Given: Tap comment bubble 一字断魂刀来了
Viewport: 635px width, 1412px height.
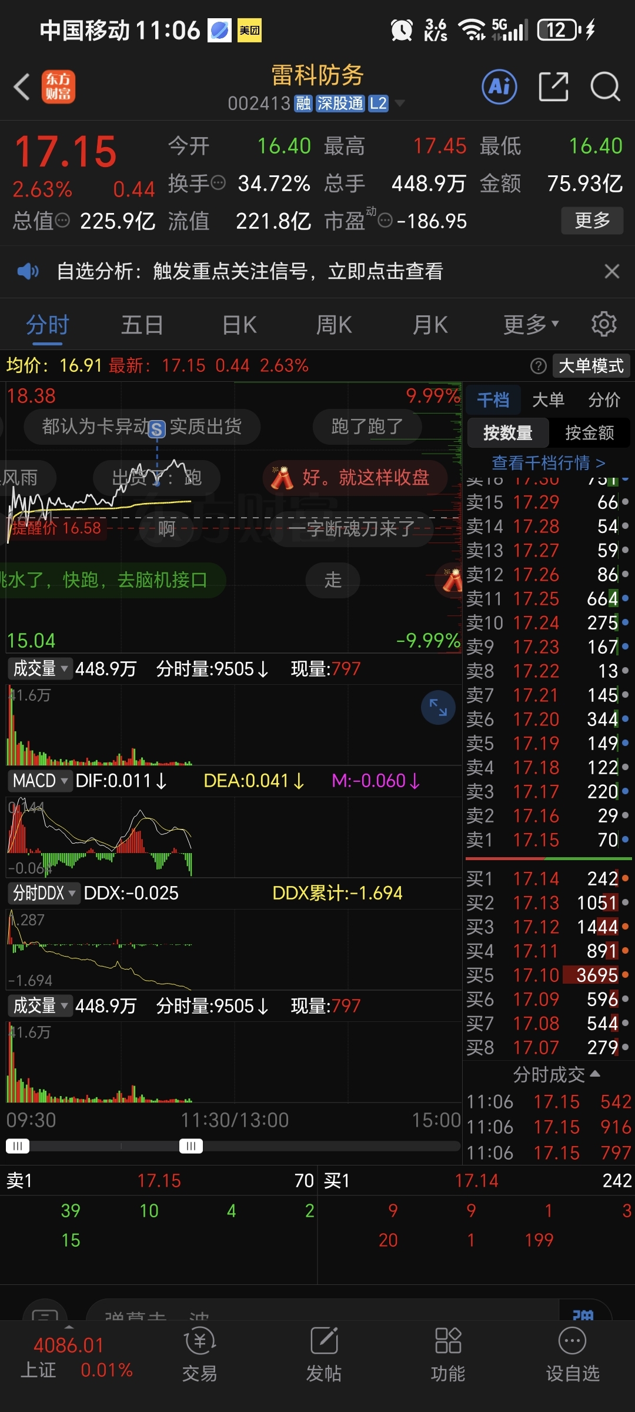Looking at the screenshot, I should tap(352, 528).
